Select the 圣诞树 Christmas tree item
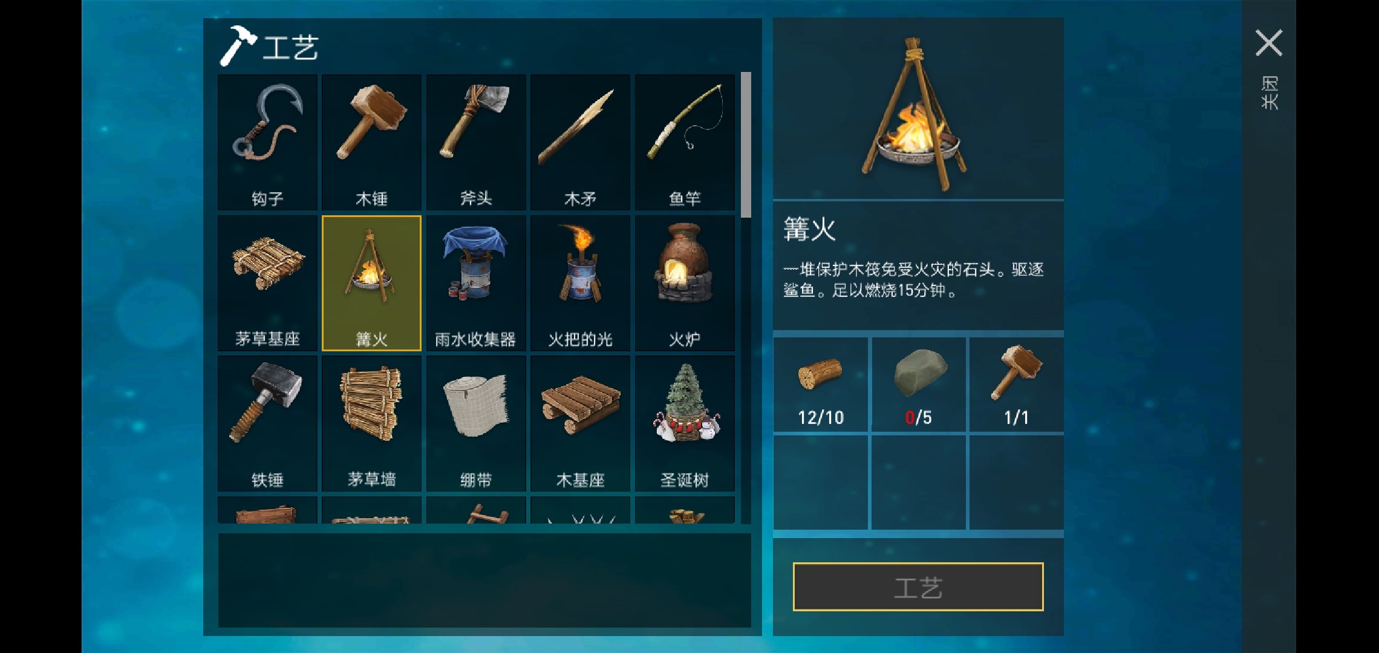The height and width of the screenshot is (653, 1379). pyautogui.click(x=685, y=423)
